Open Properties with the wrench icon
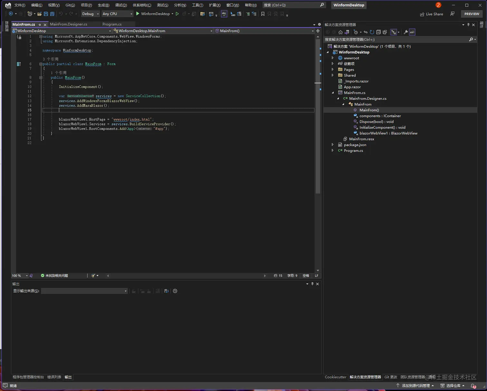 pos(406,32)
